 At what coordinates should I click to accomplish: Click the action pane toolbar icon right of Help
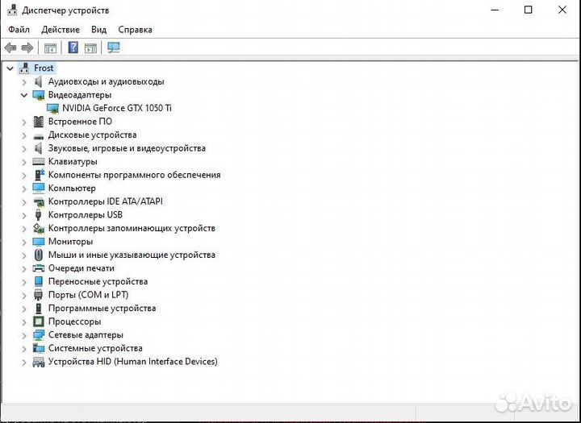pyautogui.click(x=90, y=48)
